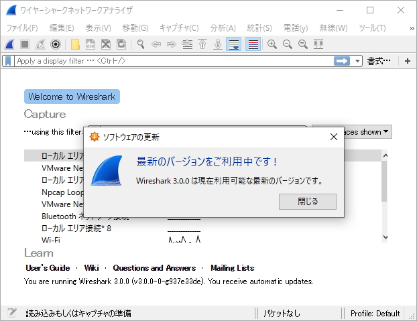Image resolution: width=417 pixels, height=321 pixels.
Task: Start capturing packets with shark fin icon
Action: pos(9,44)
